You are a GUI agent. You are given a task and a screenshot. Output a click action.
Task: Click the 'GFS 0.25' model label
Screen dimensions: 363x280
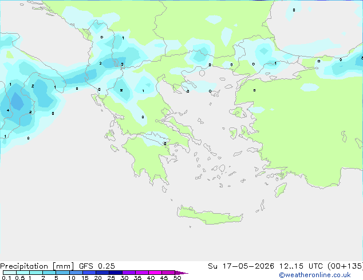(x=97, y=266)
